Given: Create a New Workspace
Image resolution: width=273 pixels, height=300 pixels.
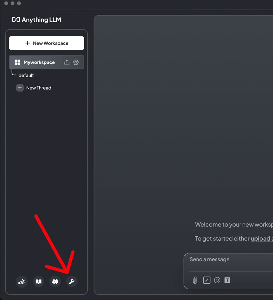Looking at the screenshot, I should [47, 43].
